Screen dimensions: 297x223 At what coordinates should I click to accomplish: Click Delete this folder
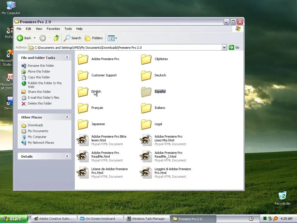coord(37,104)
